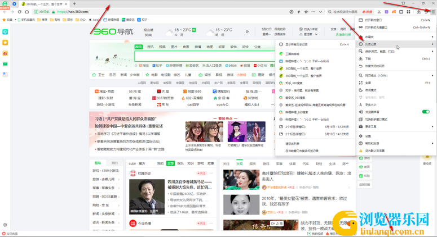This screenshot has width=437, height=237.
Task: Click the hamburger main menu button
Action: (x=433, y=12)
